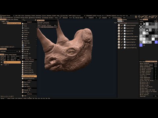Screen dimensions: 158x118
Task: Toggle the Remove Stretching checkbox
Action: tap(30, 18)
